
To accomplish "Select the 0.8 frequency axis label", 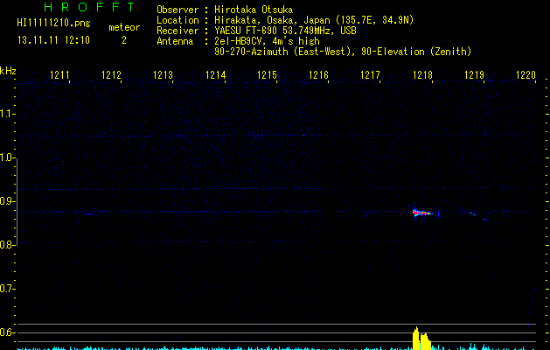I will (x=7, y=245).
